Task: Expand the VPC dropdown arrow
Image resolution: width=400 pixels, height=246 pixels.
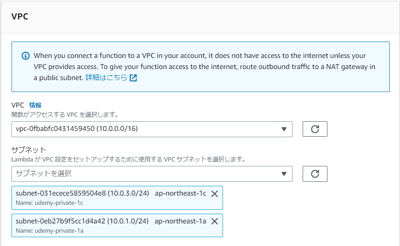Action: coord(284,129)
